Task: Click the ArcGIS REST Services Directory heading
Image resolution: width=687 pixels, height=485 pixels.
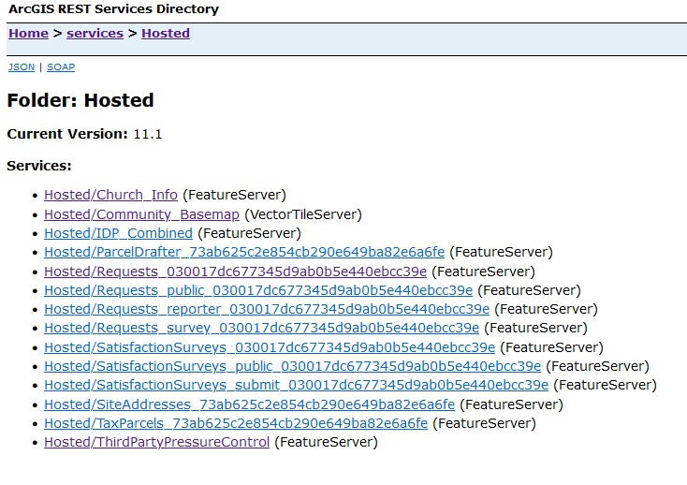Action: 112,9
